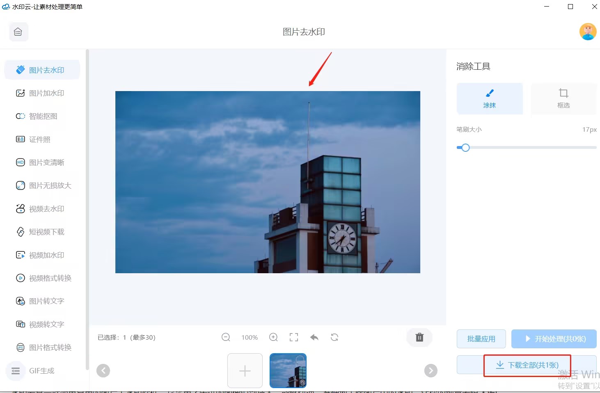Open 智能抠图 in the sidebar
Screen dimensions: 600x393
(43, 116)
